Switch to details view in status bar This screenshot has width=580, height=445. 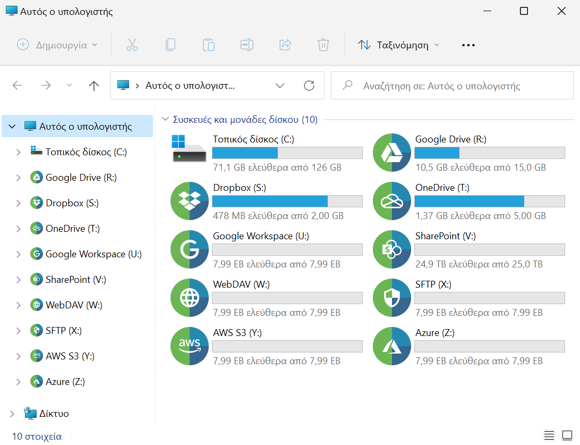tap(549, 436)
